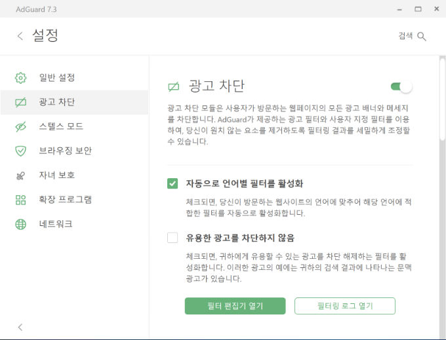446x340 pixels.
Task: Click the 필터링 로그 열기 button
Action: click(x=345, y=306)
